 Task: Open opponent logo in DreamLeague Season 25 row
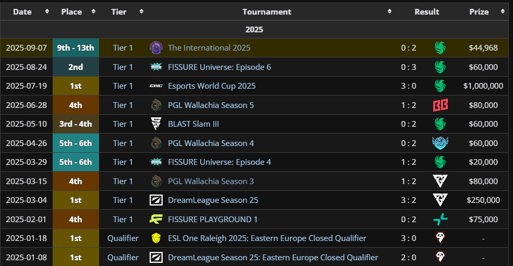tap(440, 200)
